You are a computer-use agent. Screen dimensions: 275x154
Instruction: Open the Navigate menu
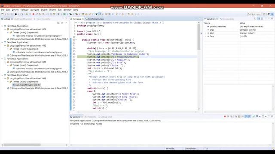(35, 10)
